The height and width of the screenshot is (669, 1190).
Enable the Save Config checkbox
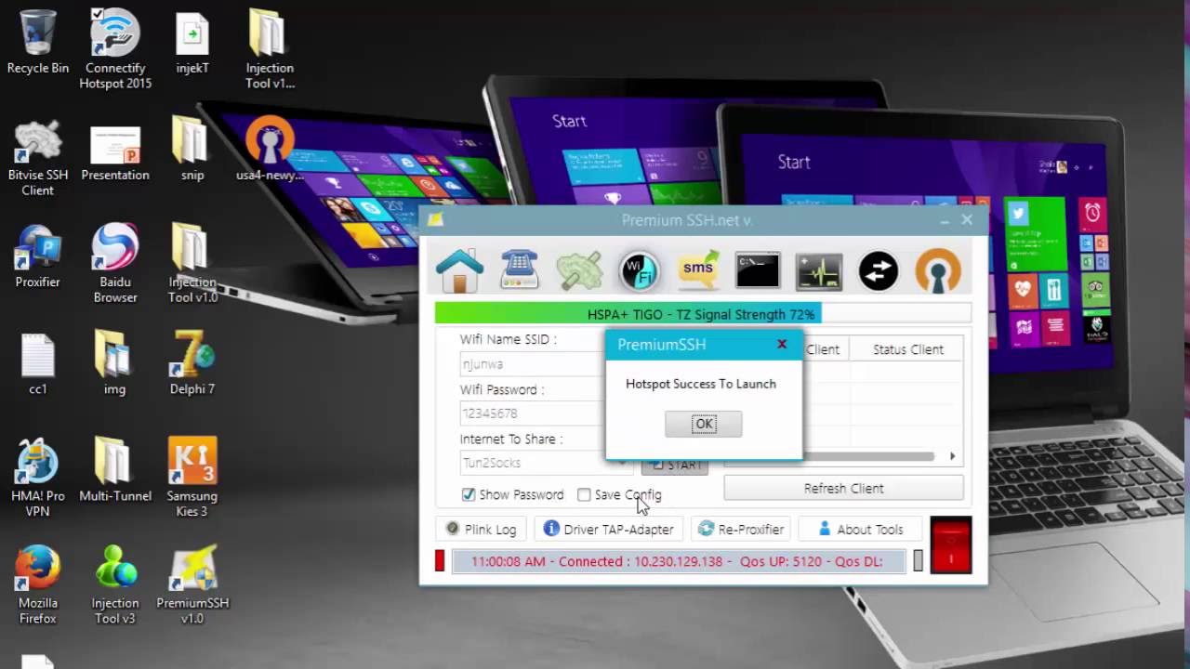click(584, 494)
